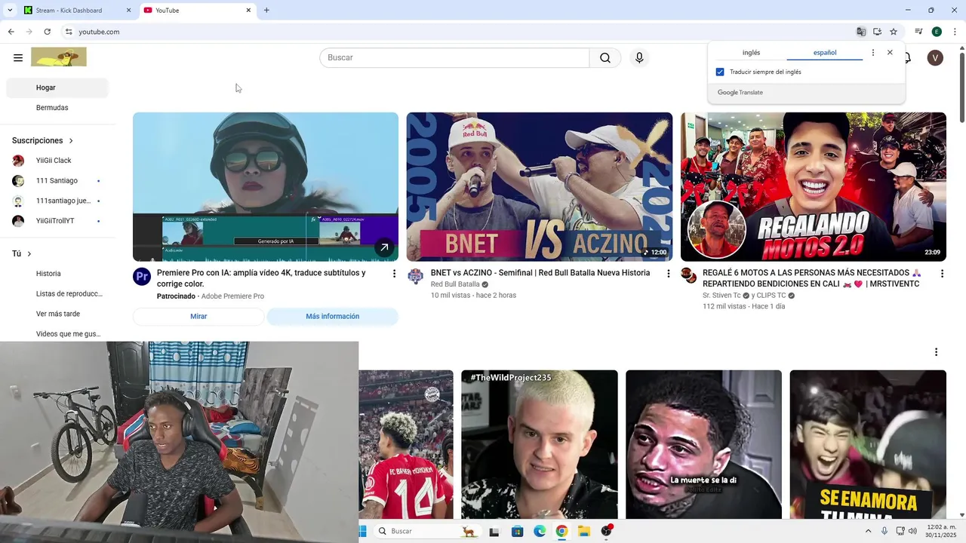Open a new browser tab with plus

click(266, 11)
